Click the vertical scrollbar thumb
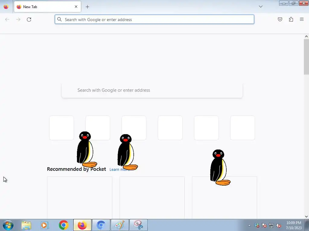 tap(306, 57)
